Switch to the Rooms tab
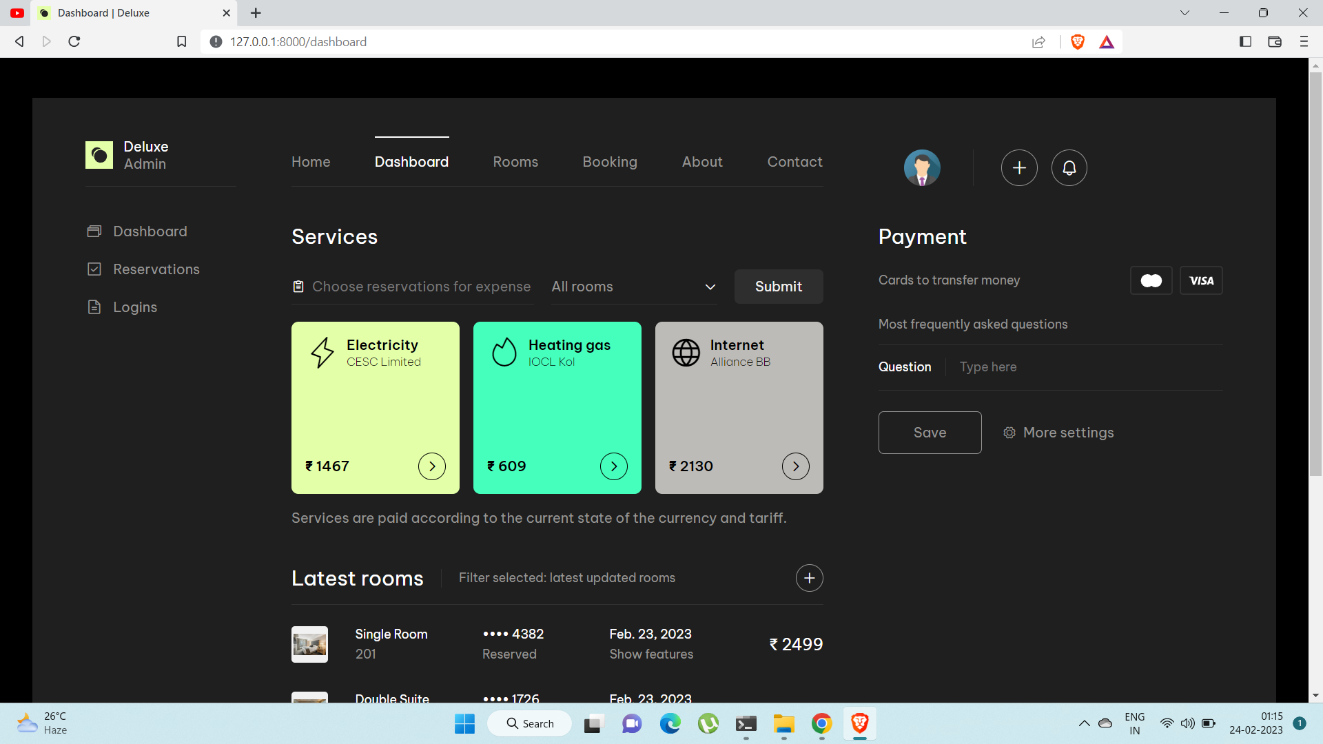 [x=515, y=161]
